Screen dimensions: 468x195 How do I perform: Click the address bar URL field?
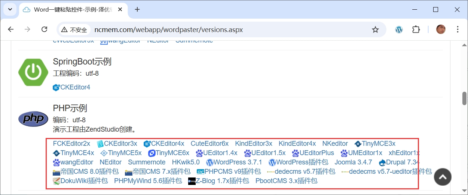coord(221,29)
